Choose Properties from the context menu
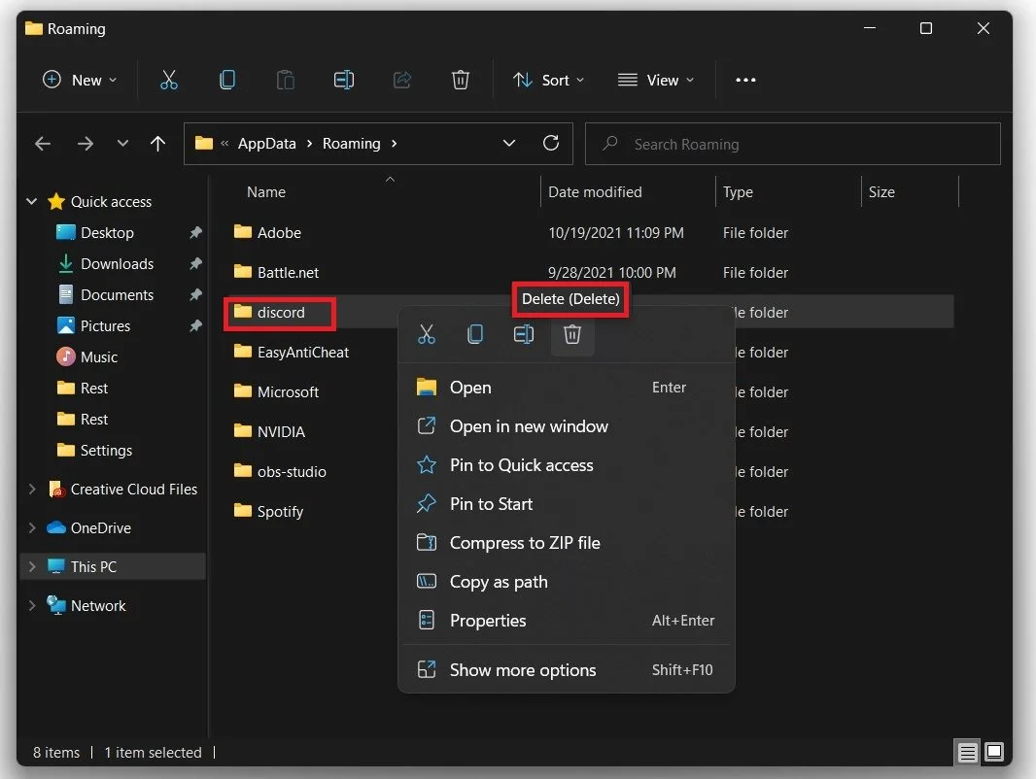This screenshot has height=779, width=1036. pos(567,621)
